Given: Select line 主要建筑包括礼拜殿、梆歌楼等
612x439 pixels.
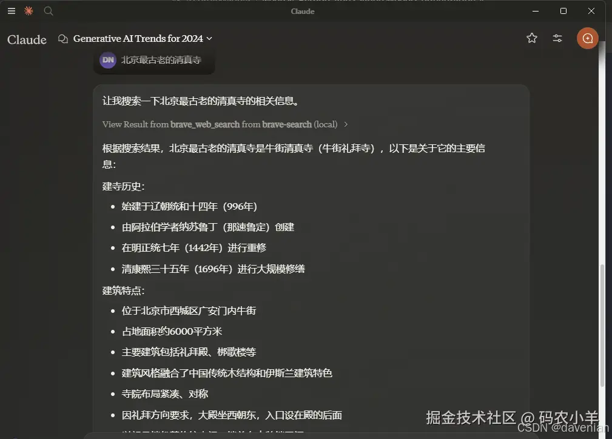Looking at the screenshot, I should coord(189,352).
